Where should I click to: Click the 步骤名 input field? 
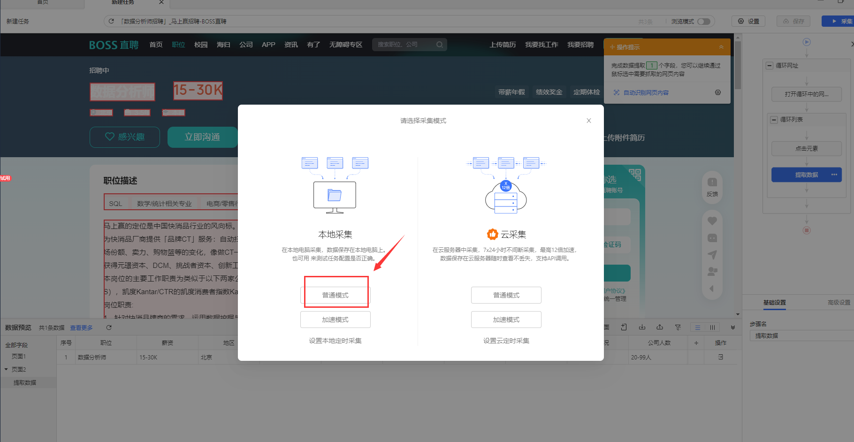point(801,336)
